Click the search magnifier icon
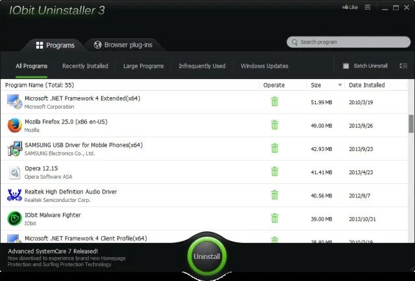 [294, 42]
